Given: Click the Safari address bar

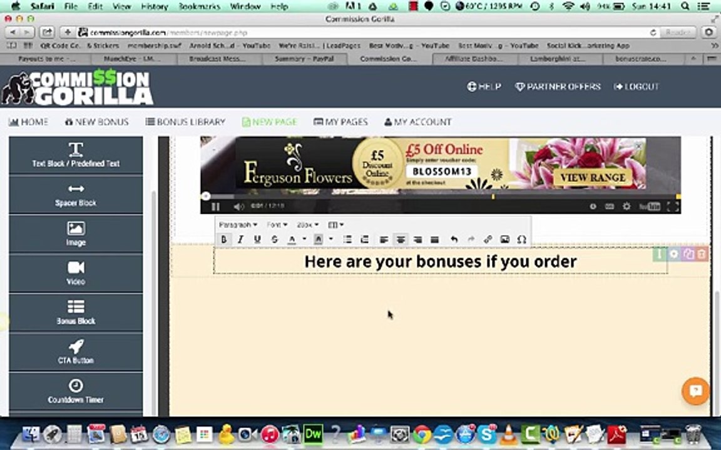Looking at the screenshot, I should coord(368,32).
